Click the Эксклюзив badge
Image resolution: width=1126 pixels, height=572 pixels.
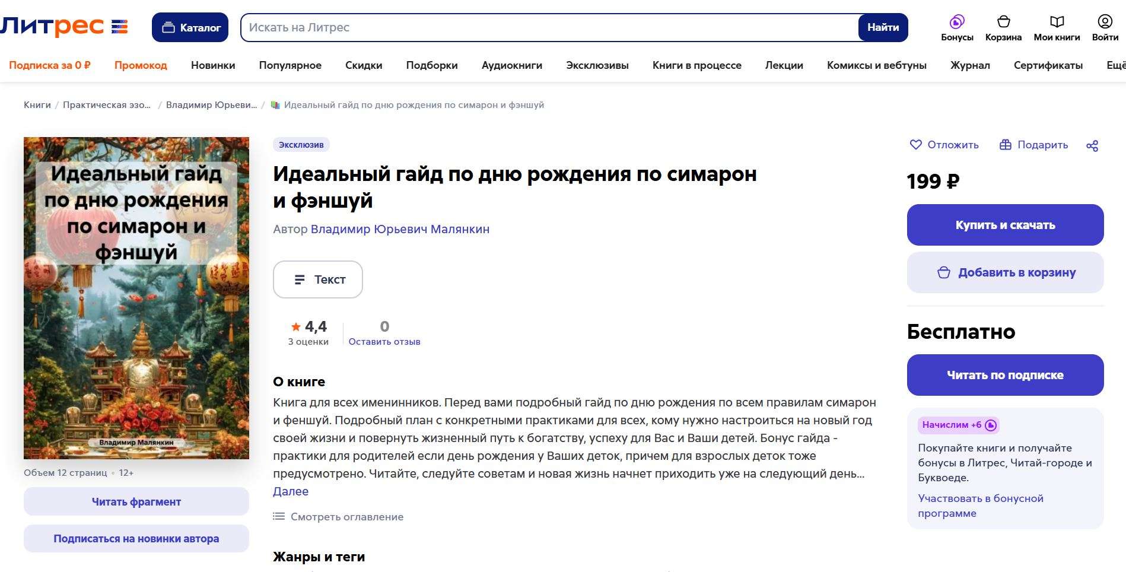pos(301,145)
